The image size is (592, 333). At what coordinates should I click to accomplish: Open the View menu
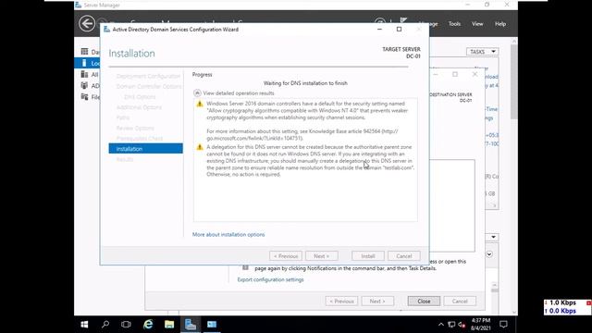coord(477,24)
